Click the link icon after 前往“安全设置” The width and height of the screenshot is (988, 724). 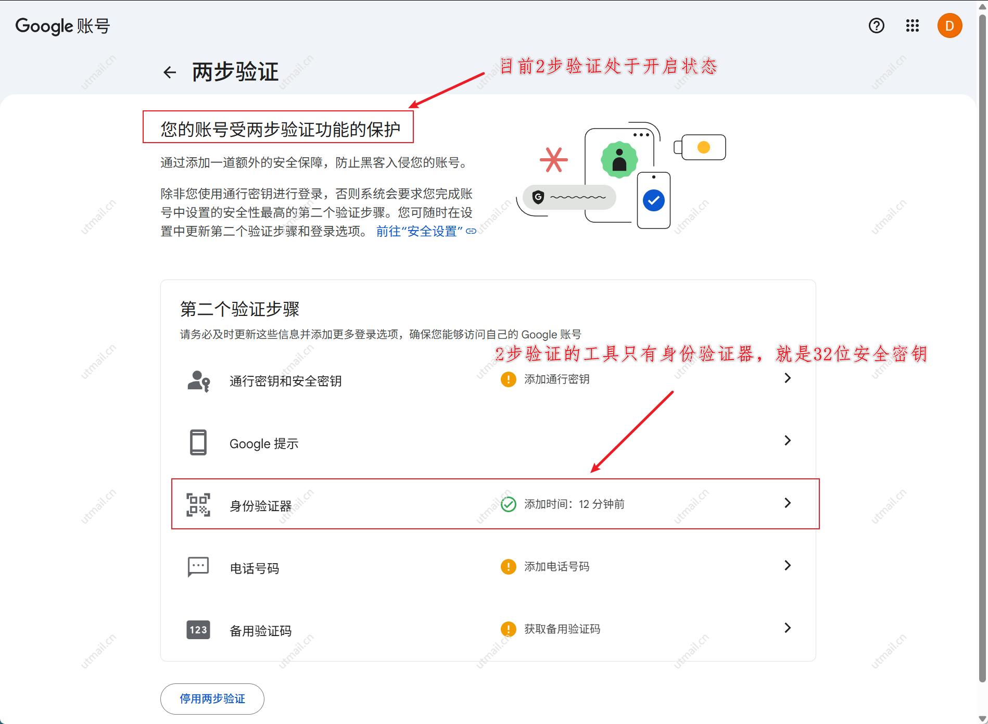471,231
